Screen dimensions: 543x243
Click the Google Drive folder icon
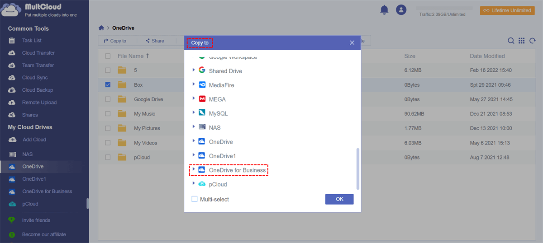tap(122, 99)
